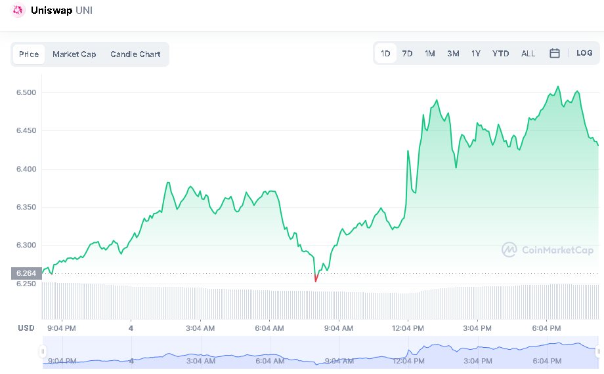Select the 1D time range
Screen dimensions: 604x374
click(x=385, y=54)
